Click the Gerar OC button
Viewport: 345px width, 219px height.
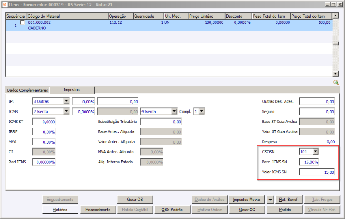point(247,210)
